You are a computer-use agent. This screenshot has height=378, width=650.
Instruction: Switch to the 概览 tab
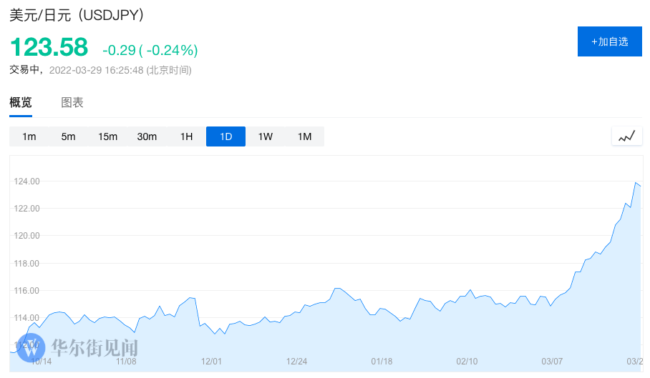pyautogui.click(x=21, y=102)
